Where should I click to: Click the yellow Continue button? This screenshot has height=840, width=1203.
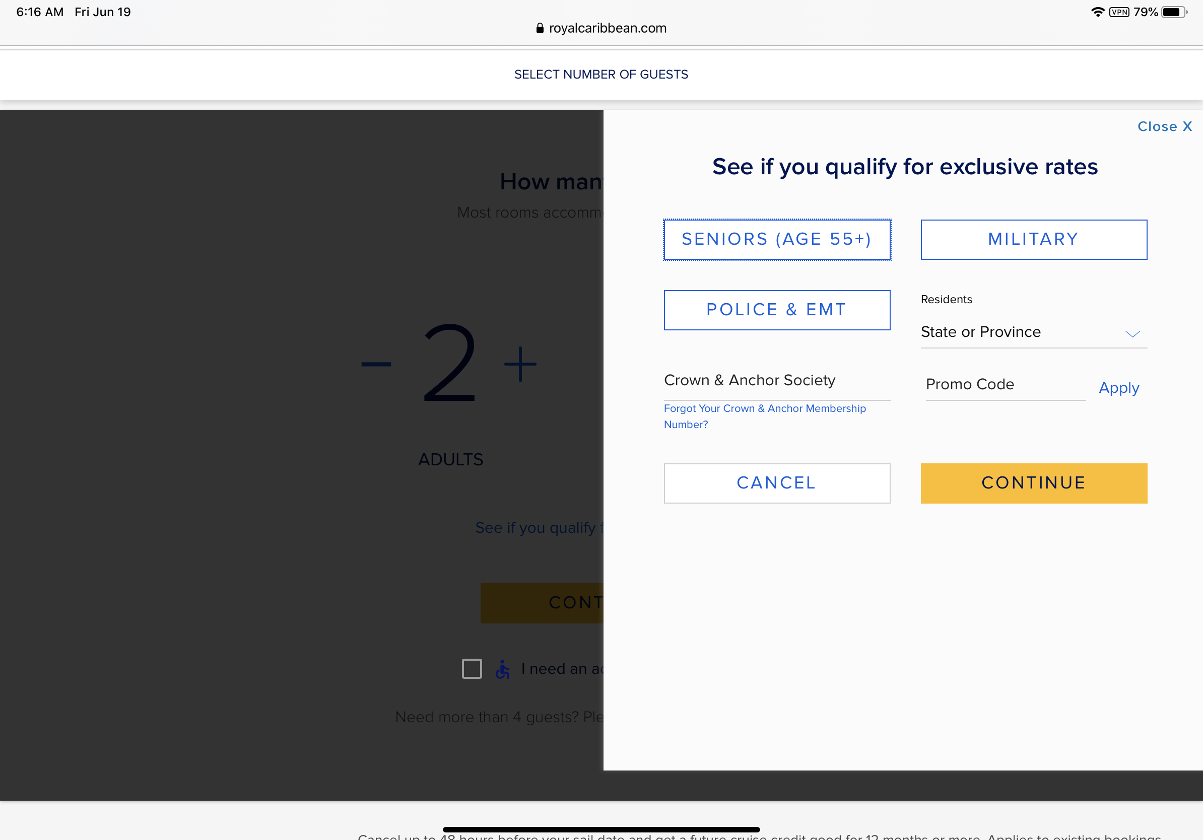coord(1033,483)
